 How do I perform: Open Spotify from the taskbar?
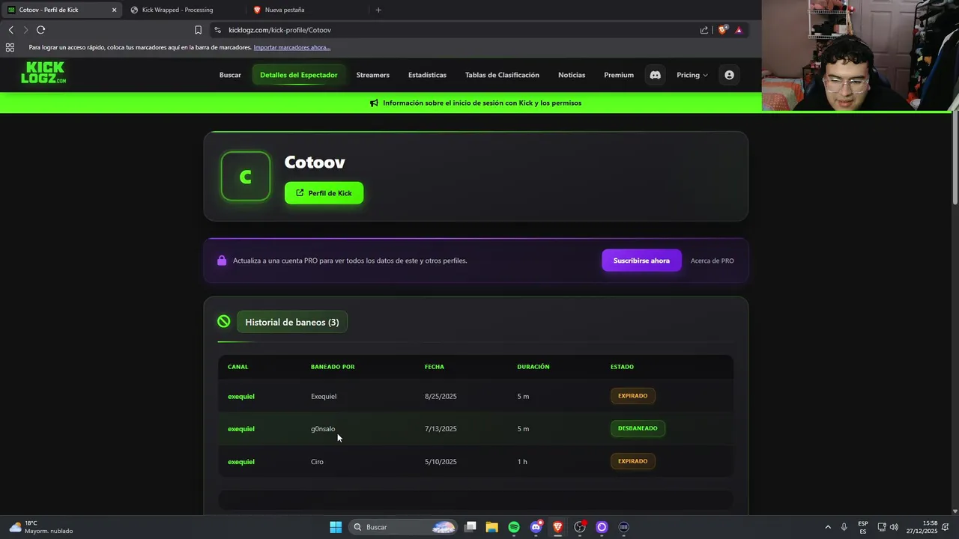pyautogui.click(x=514, y=527)
